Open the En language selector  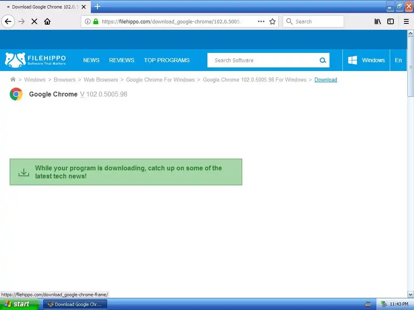click(x=398, y=60)
